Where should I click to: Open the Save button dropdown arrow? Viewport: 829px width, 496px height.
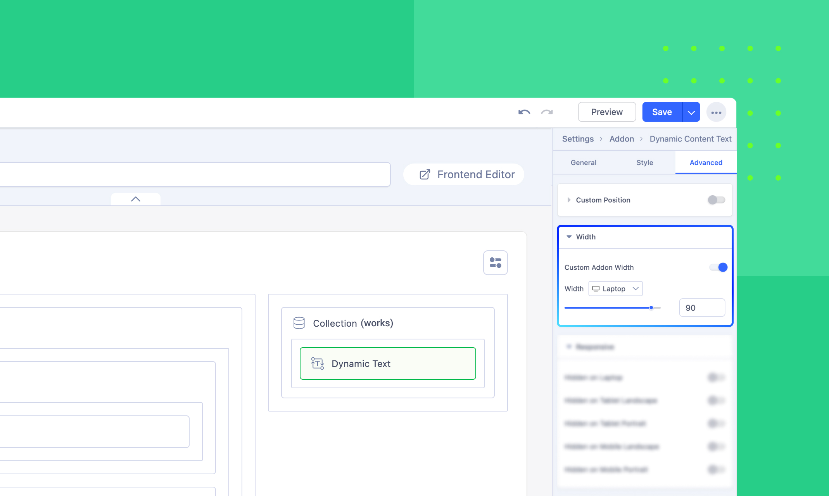[691, 112]
